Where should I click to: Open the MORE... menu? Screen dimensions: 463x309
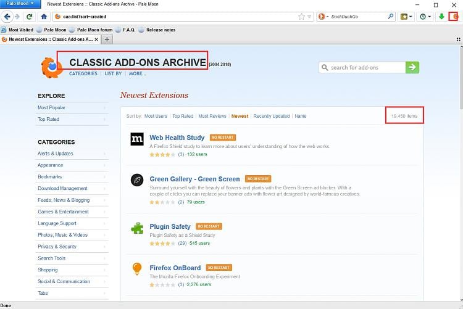(137, 73)
